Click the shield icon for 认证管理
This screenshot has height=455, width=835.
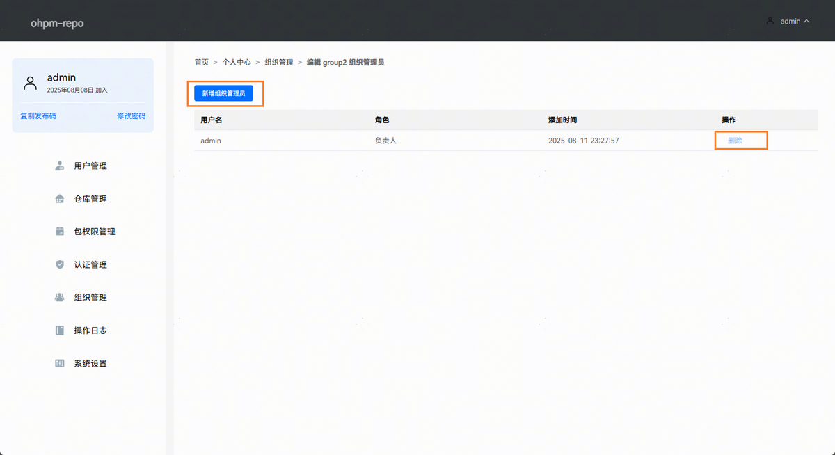[x=60, y=264]
